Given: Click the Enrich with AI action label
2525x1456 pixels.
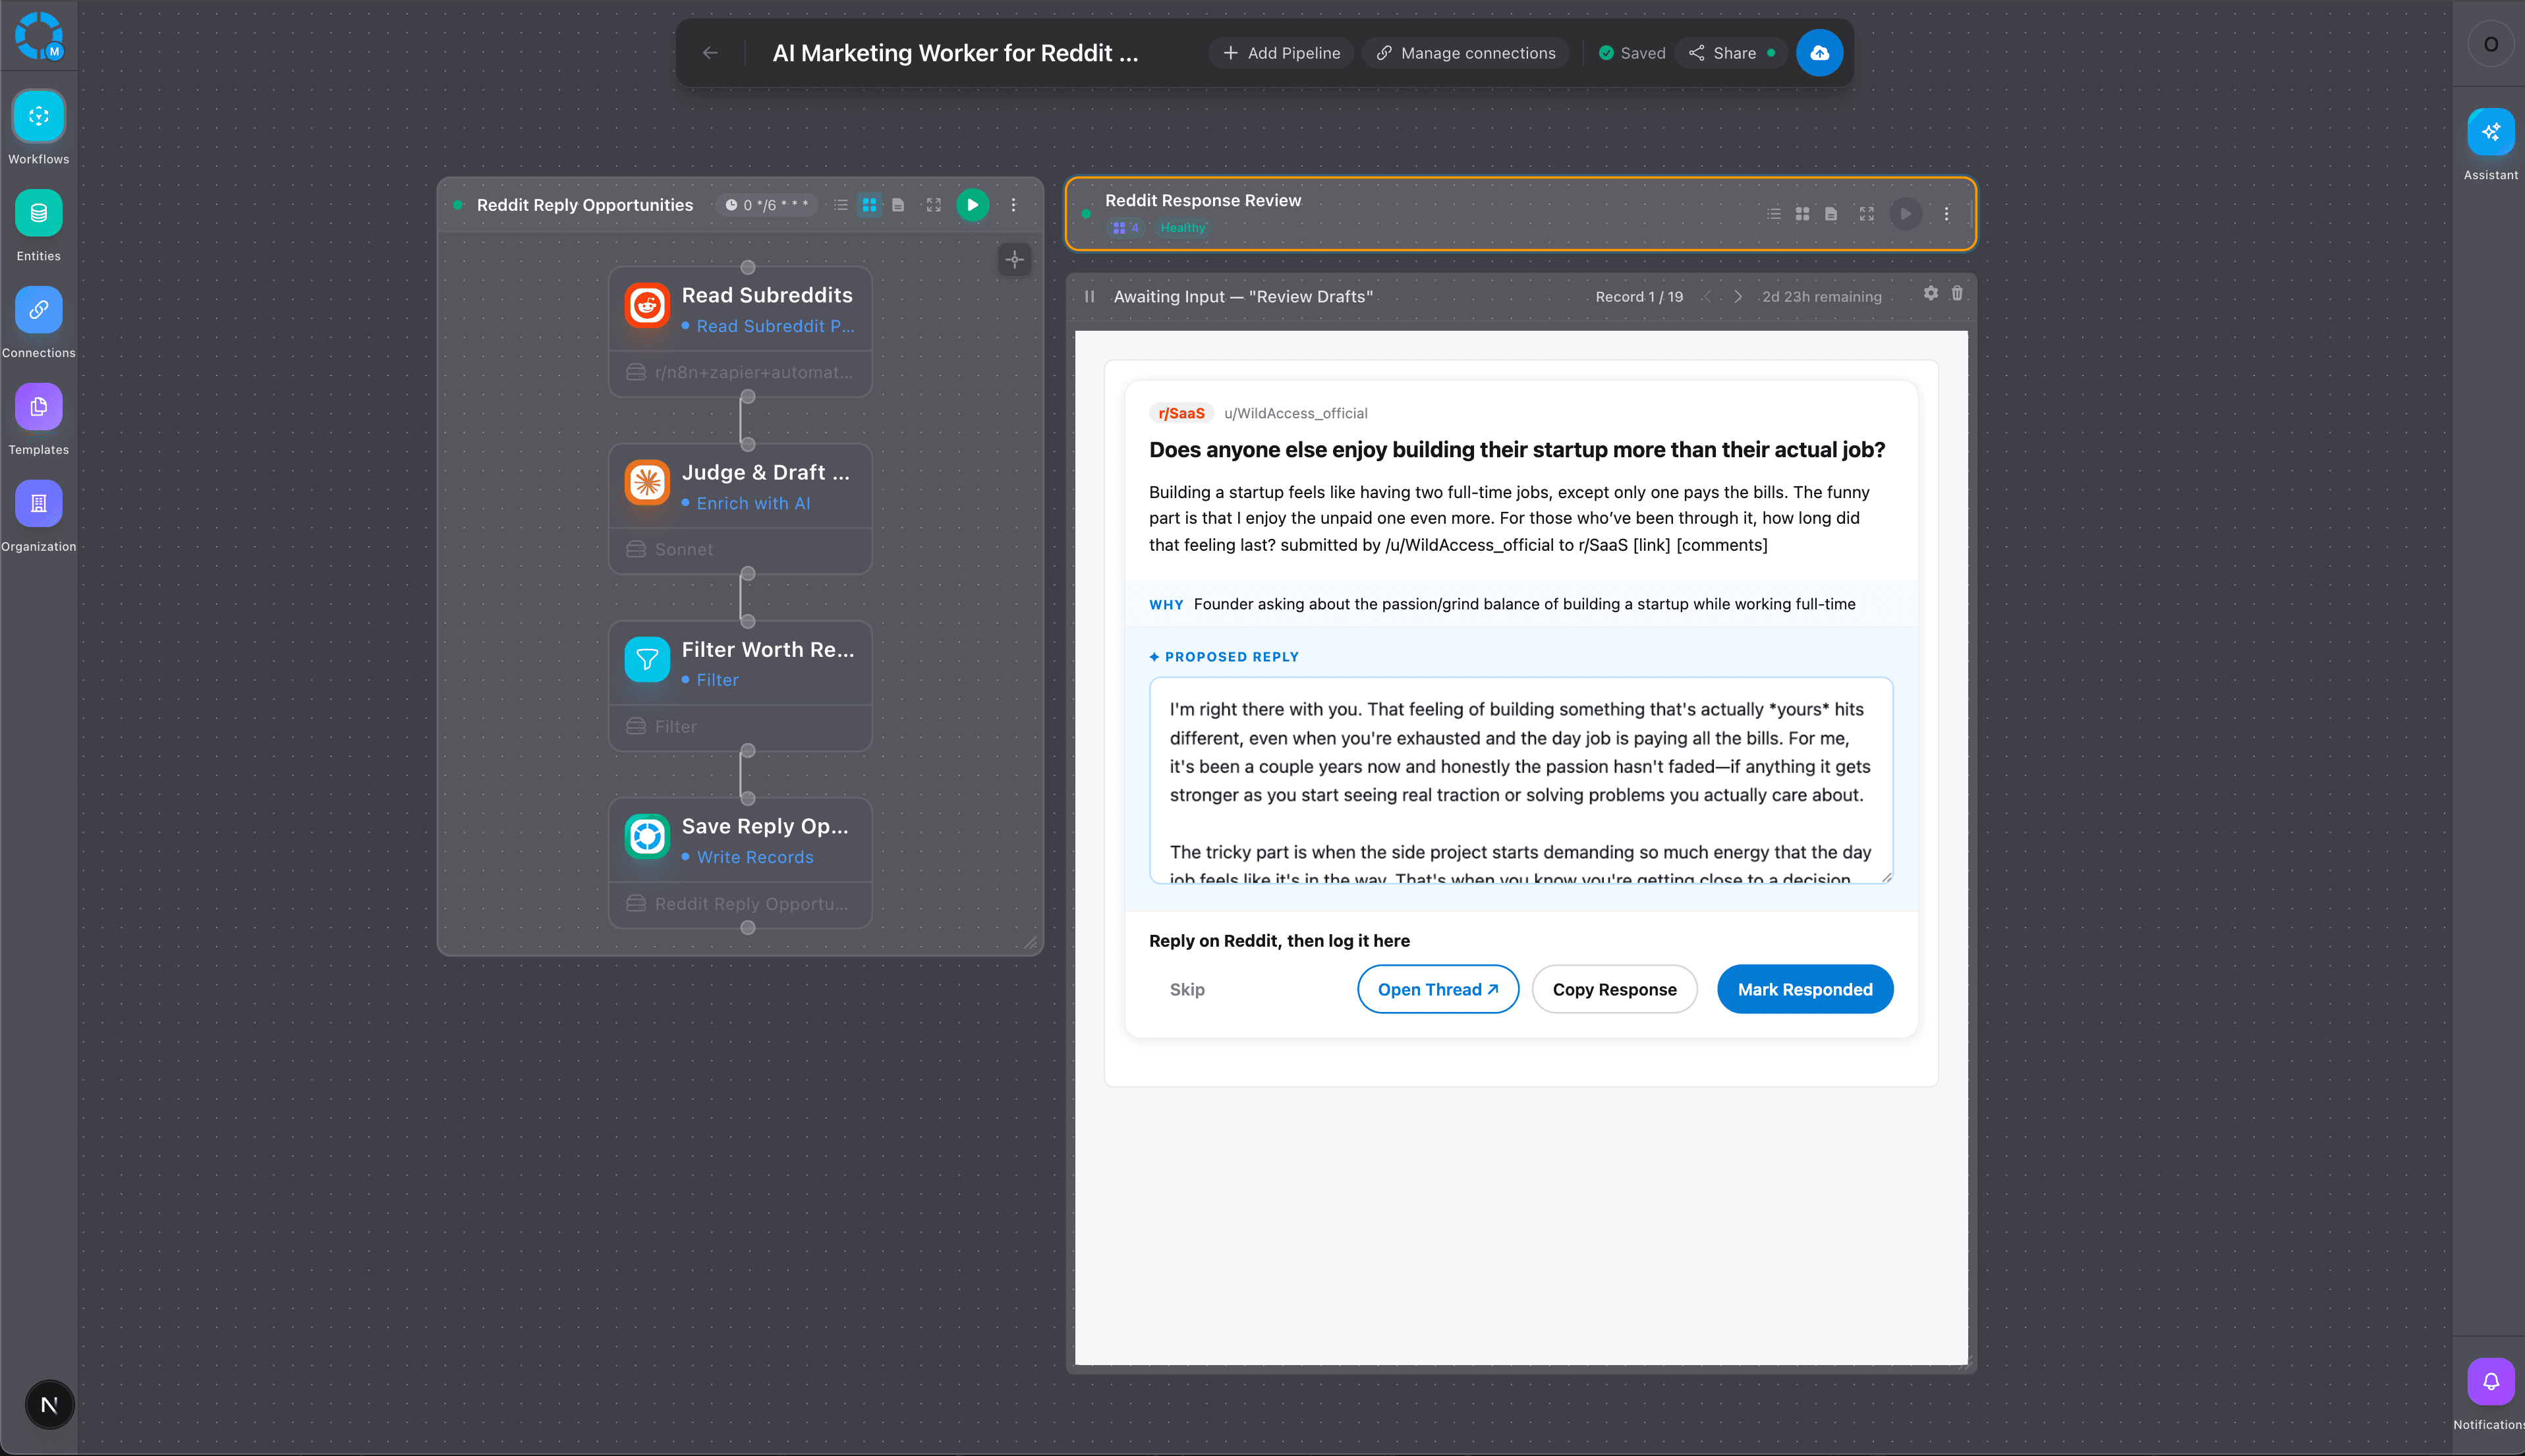Looking at the screenshot, I should point(753,503).
